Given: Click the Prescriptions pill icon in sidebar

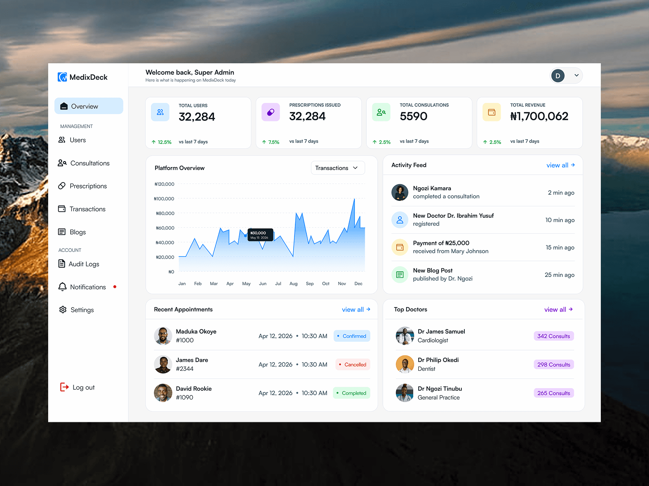Looking at the screenshot, I should (x=62, y=186).
